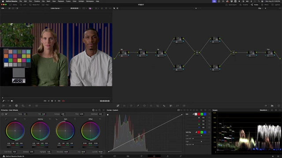Viewport: 282px width, 158px height.
Task: Click the Lift master wheel slider
Action: tap(15, 147)
